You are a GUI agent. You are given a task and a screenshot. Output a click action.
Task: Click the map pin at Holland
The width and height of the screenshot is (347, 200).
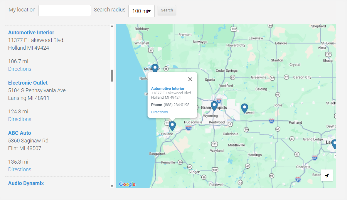click(172, 126)
